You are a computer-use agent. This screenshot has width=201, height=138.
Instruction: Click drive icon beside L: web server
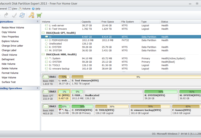pyautogui.click(x=46, y=25)
